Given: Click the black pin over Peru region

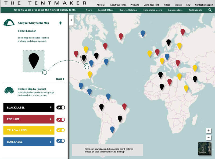Looking at the screenshot, I should [x=101, y=107].
